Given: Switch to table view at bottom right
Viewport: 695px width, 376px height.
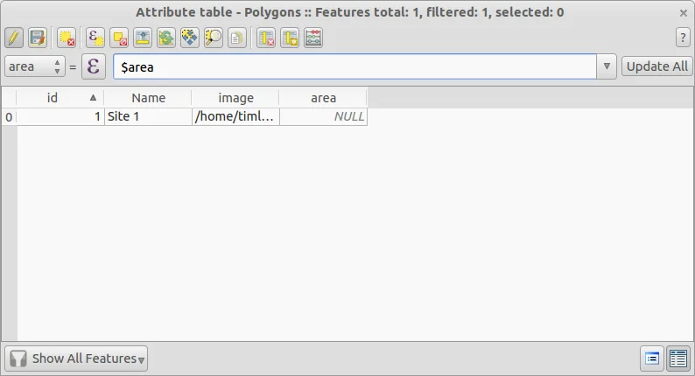Looking at the screenshot, I should 678,358.
